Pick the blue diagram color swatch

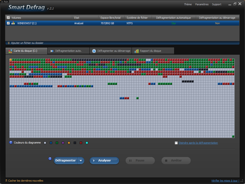click(x=51, y=143)
